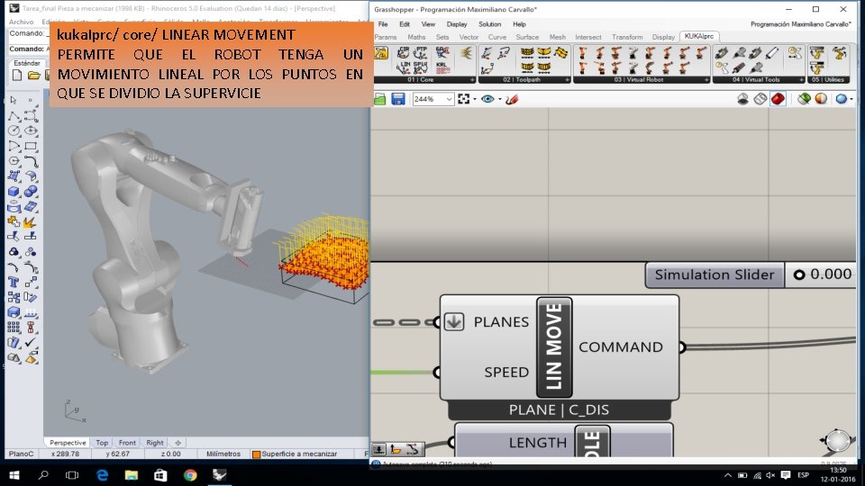Click the PLANE | C_DIS component bar
Image resolution: width=865 pixels, height=486 pixels.
[x=560, y=410]
